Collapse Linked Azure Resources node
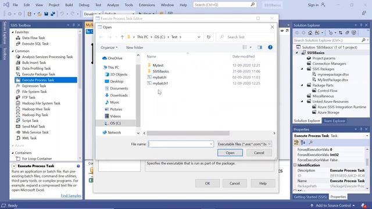This screenshot has height=209, width=372. pyautogui.click(x=302, y=102)
